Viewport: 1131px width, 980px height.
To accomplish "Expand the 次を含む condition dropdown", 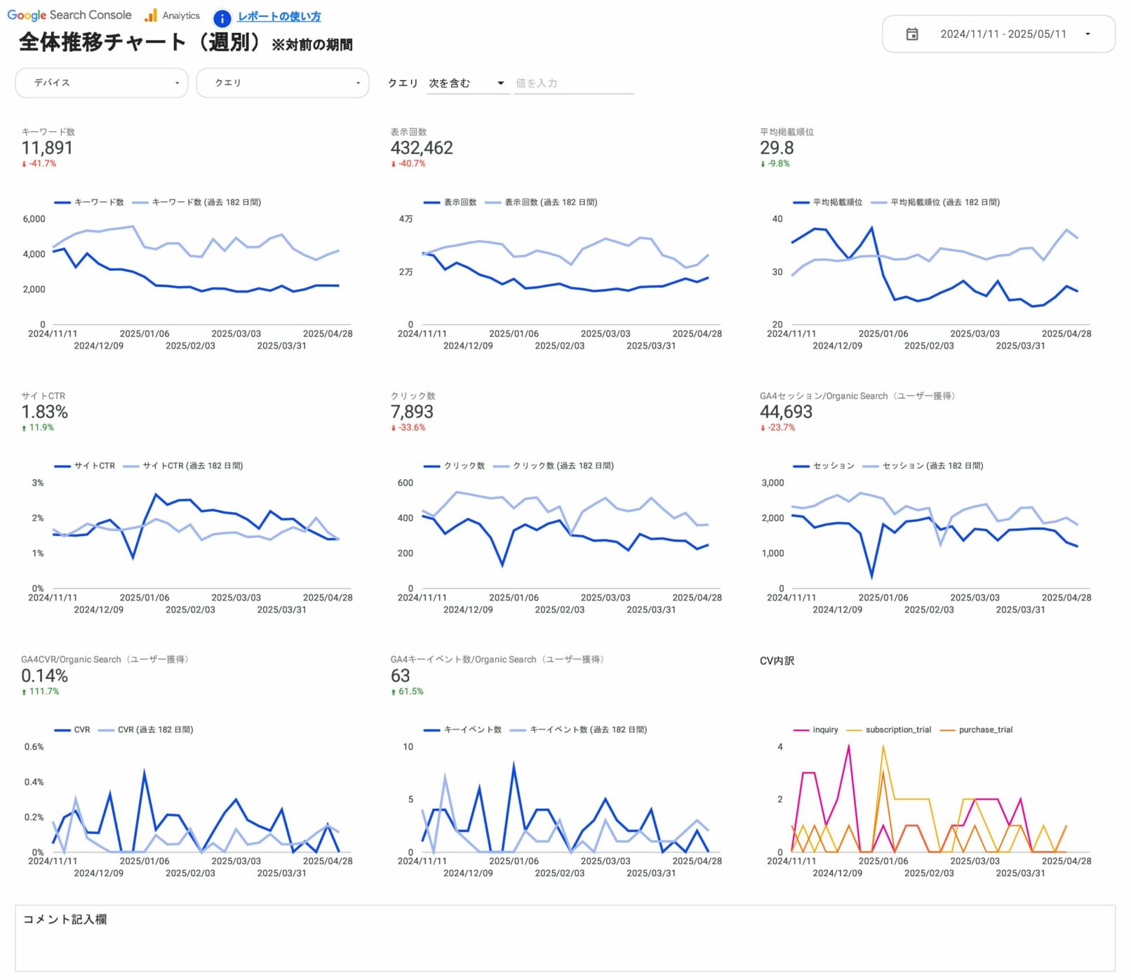I will click(x=467, y=83).
